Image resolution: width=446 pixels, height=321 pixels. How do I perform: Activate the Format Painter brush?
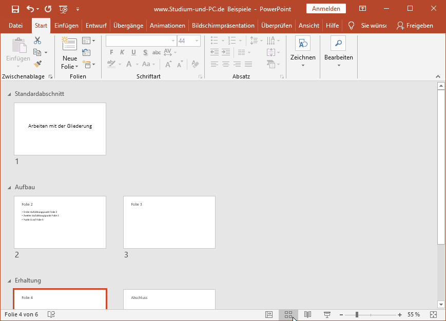[37, 64]
